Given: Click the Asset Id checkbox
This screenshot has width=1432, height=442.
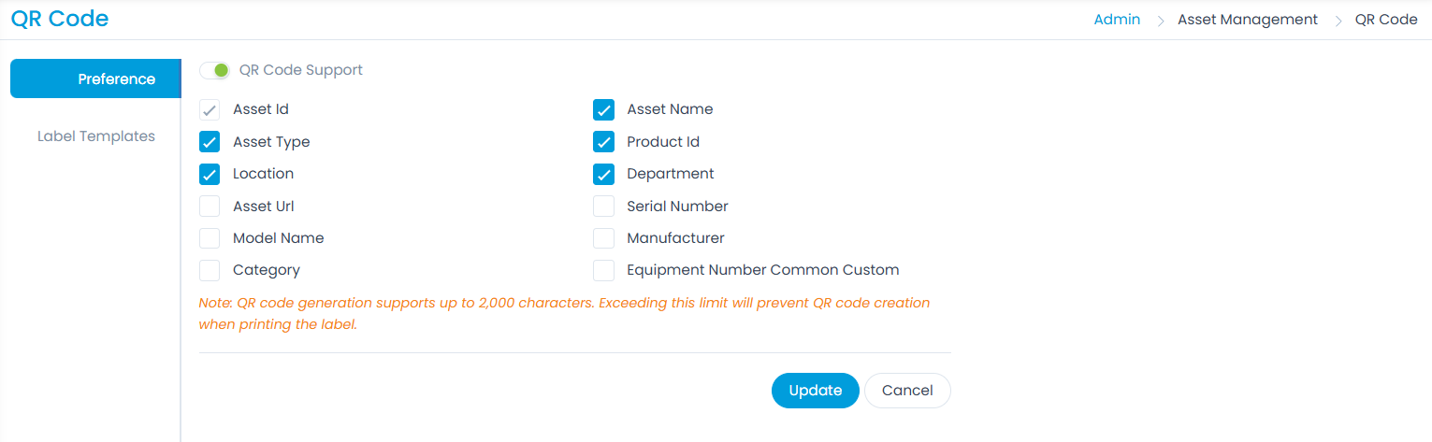Looking at the screenshot, I should click(210, 110).
